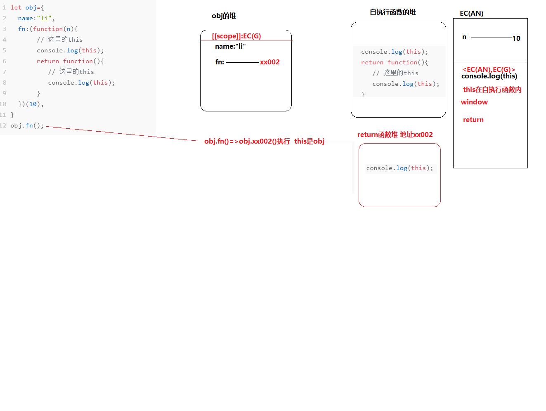
Task: Click 'return function(){' in self-executing function heap
Action: coord(395,62)
